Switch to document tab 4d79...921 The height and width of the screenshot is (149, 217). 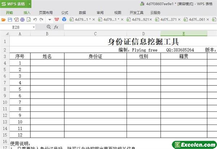pos(140,19)
